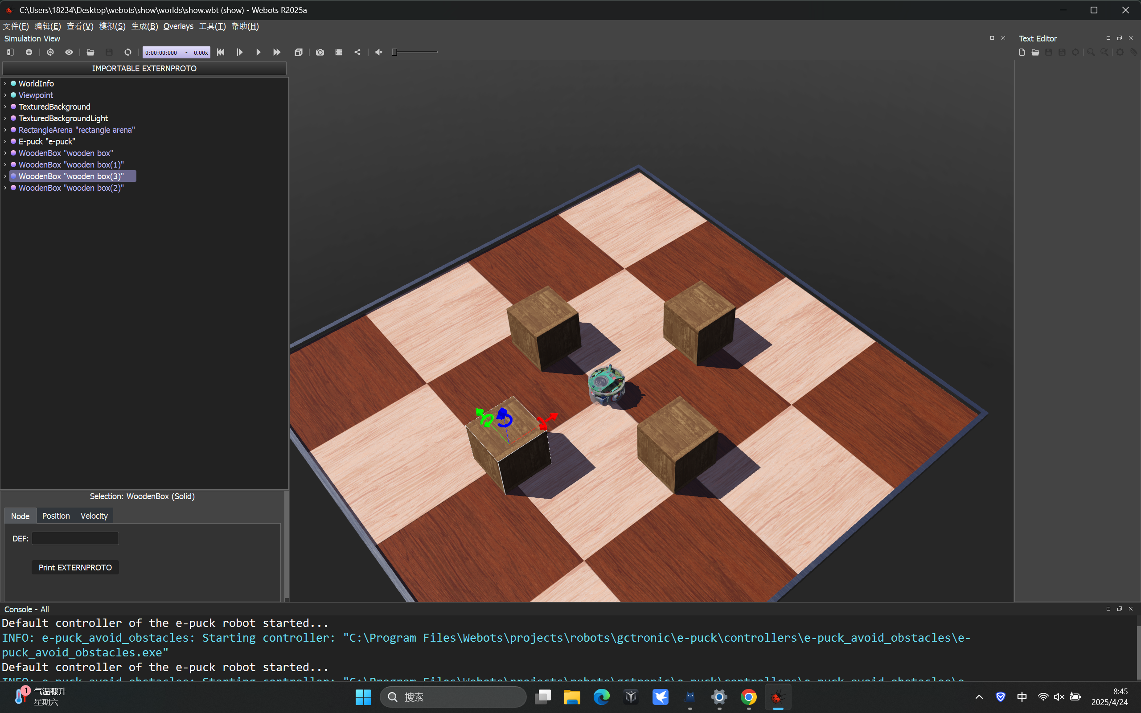Expand the E-puck "e-puck" node arrow

(5, 141)
